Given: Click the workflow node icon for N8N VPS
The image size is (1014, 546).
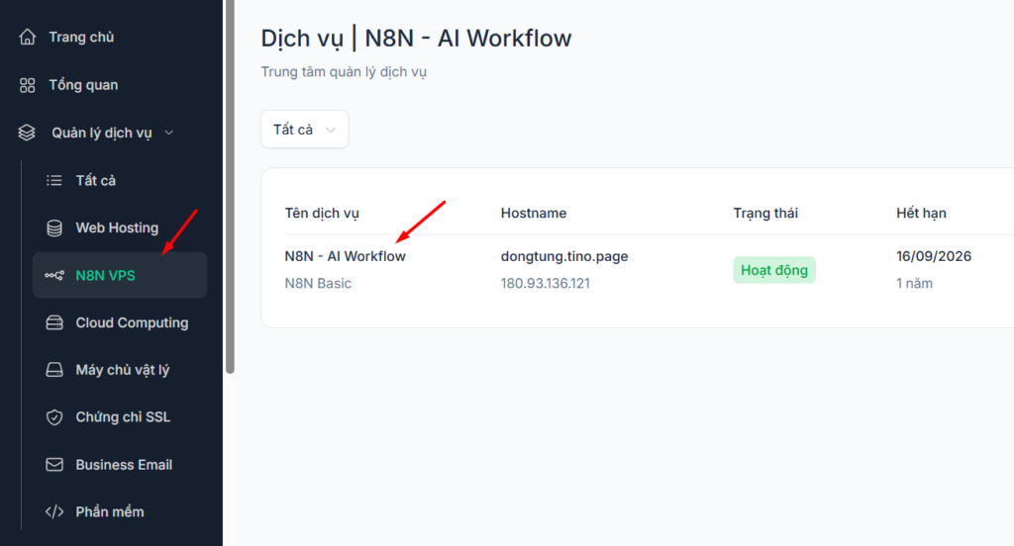Looking at the screenshot, I should 54,275.
